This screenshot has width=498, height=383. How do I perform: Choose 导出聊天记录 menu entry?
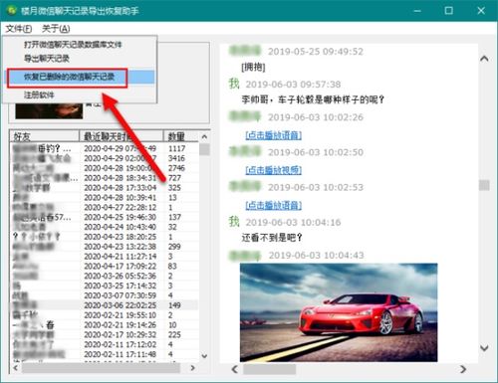point(47,59)
